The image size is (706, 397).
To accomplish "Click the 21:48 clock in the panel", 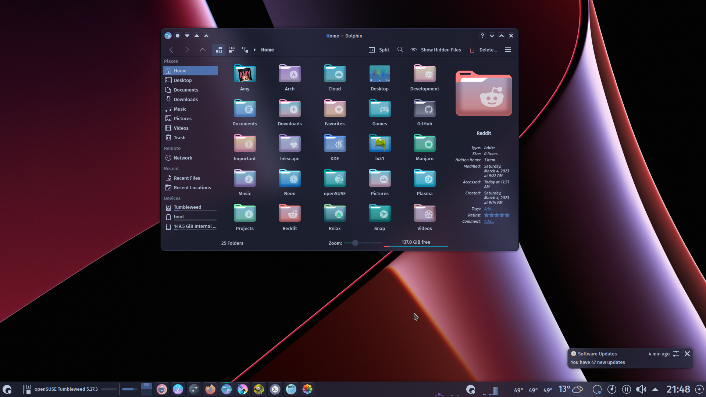I will (x=678, y=389).
